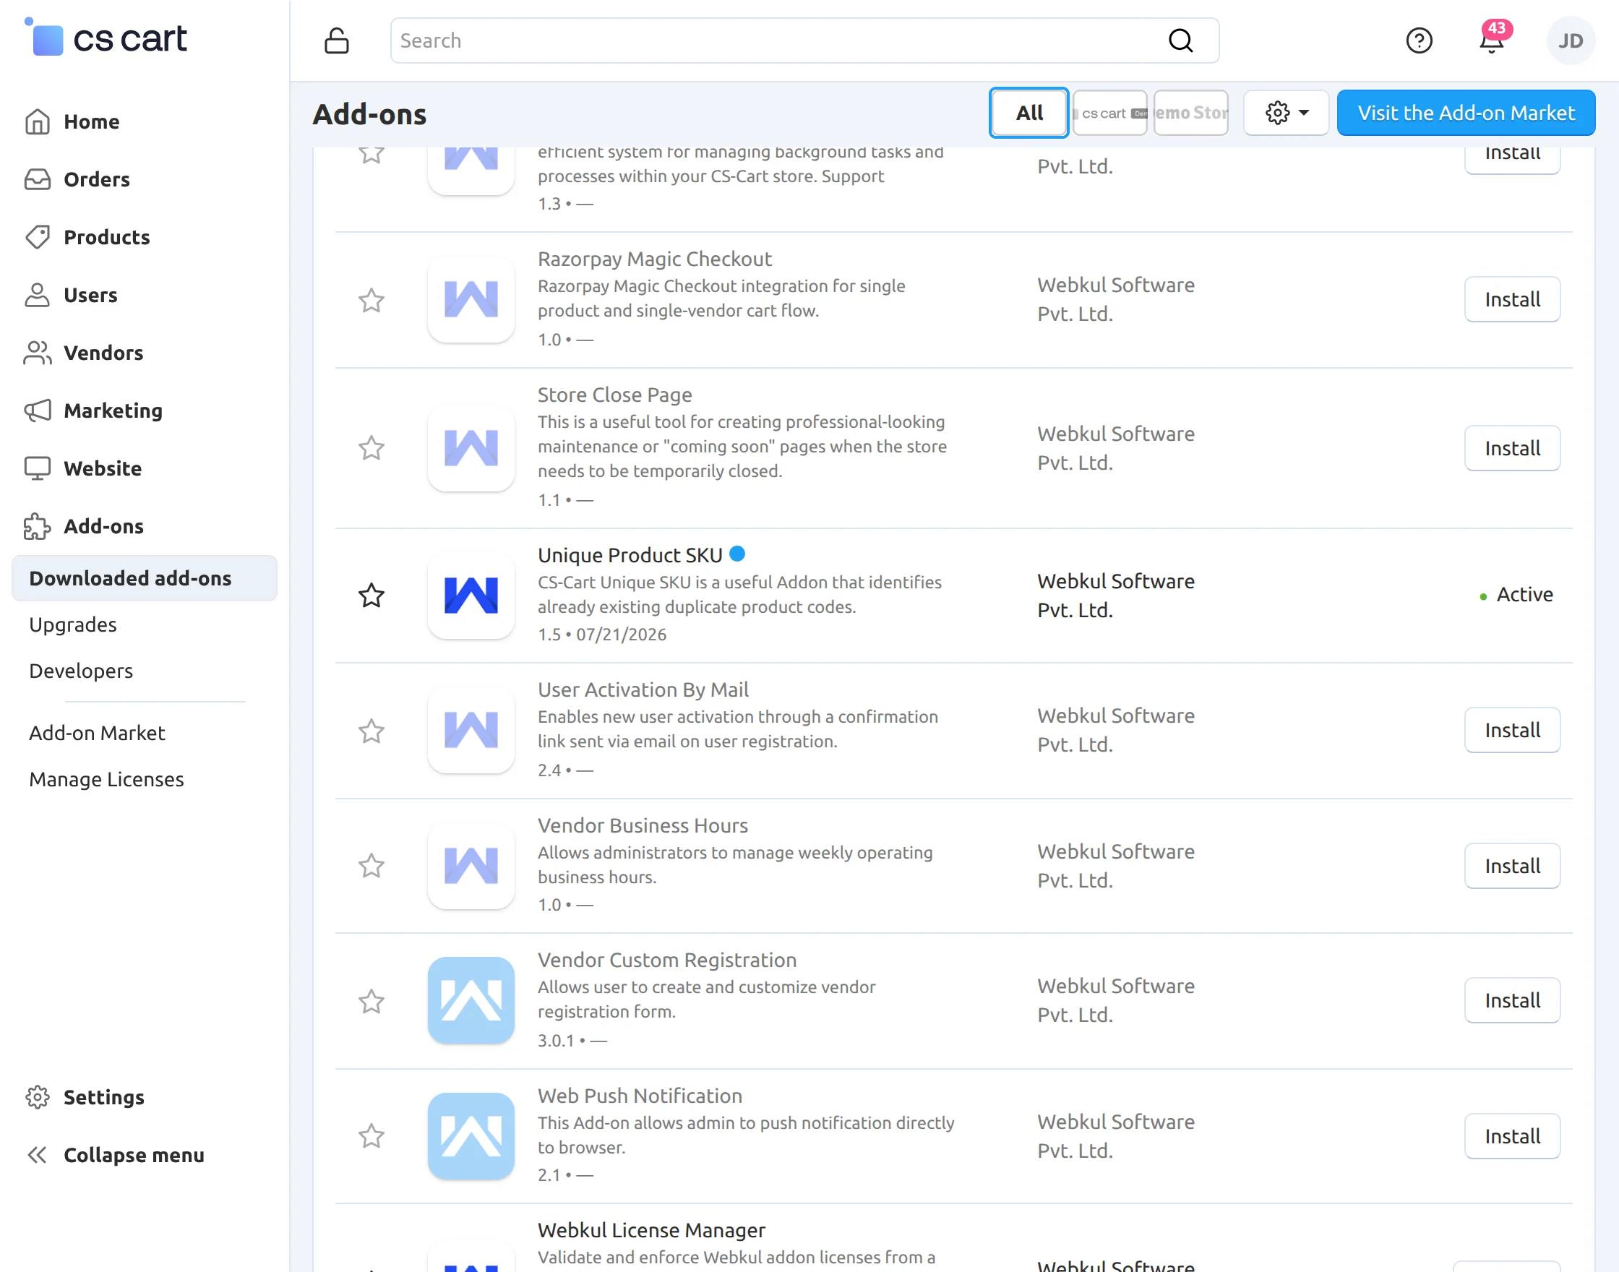Open the JD user avatar menu
This screenshot has height=1272, width=1619.
pyautogui.click(x=1571, y=41)
